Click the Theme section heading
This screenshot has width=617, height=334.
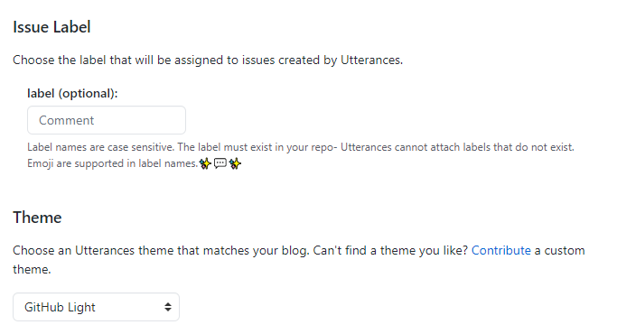point(37,218)
